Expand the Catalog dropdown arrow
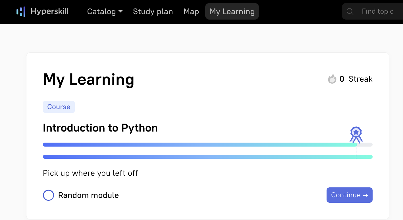 [x=121, y=12]
